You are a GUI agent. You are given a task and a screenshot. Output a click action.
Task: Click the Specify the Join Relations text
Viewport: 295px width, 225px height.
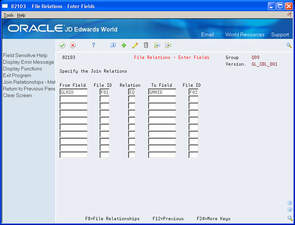[93, 71]
